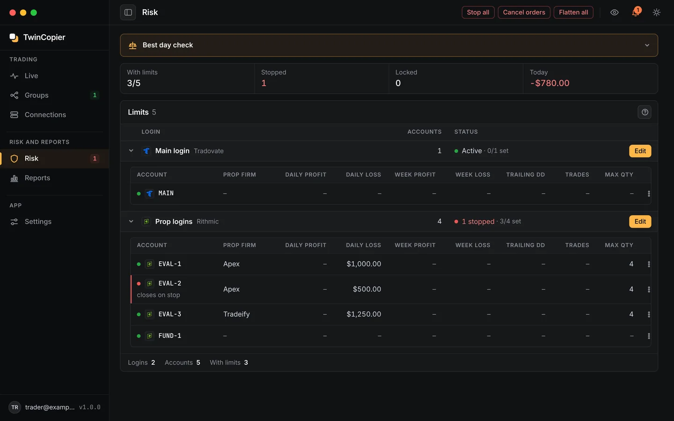Open Settings in the sidebar
Image resolution: width=674 pixels, height=421 pixels.
click(x=54, y=222)
